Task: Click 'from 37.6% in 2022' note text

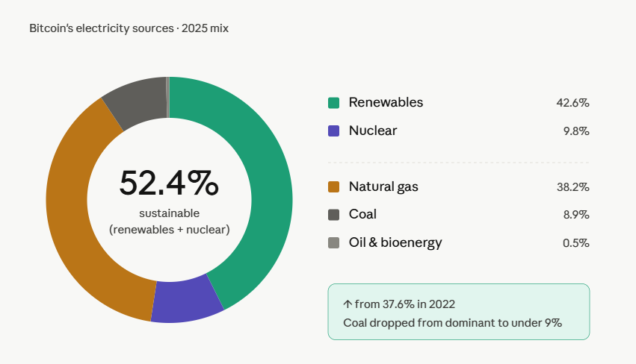Action: pos(405,304)
